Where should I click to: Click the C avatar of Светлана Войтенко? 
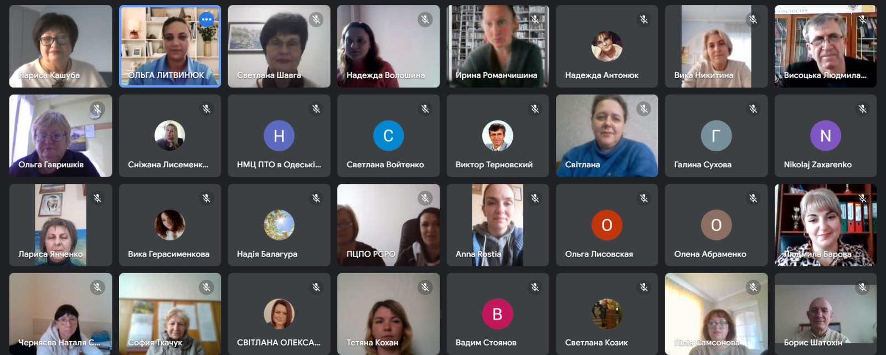(388, 136)
